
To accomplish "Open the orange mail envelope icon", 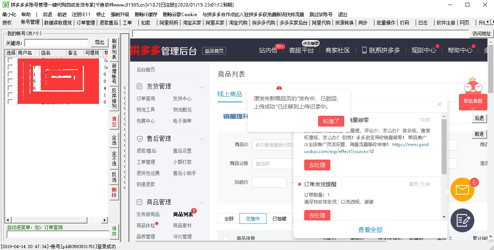I will (462, 190).
